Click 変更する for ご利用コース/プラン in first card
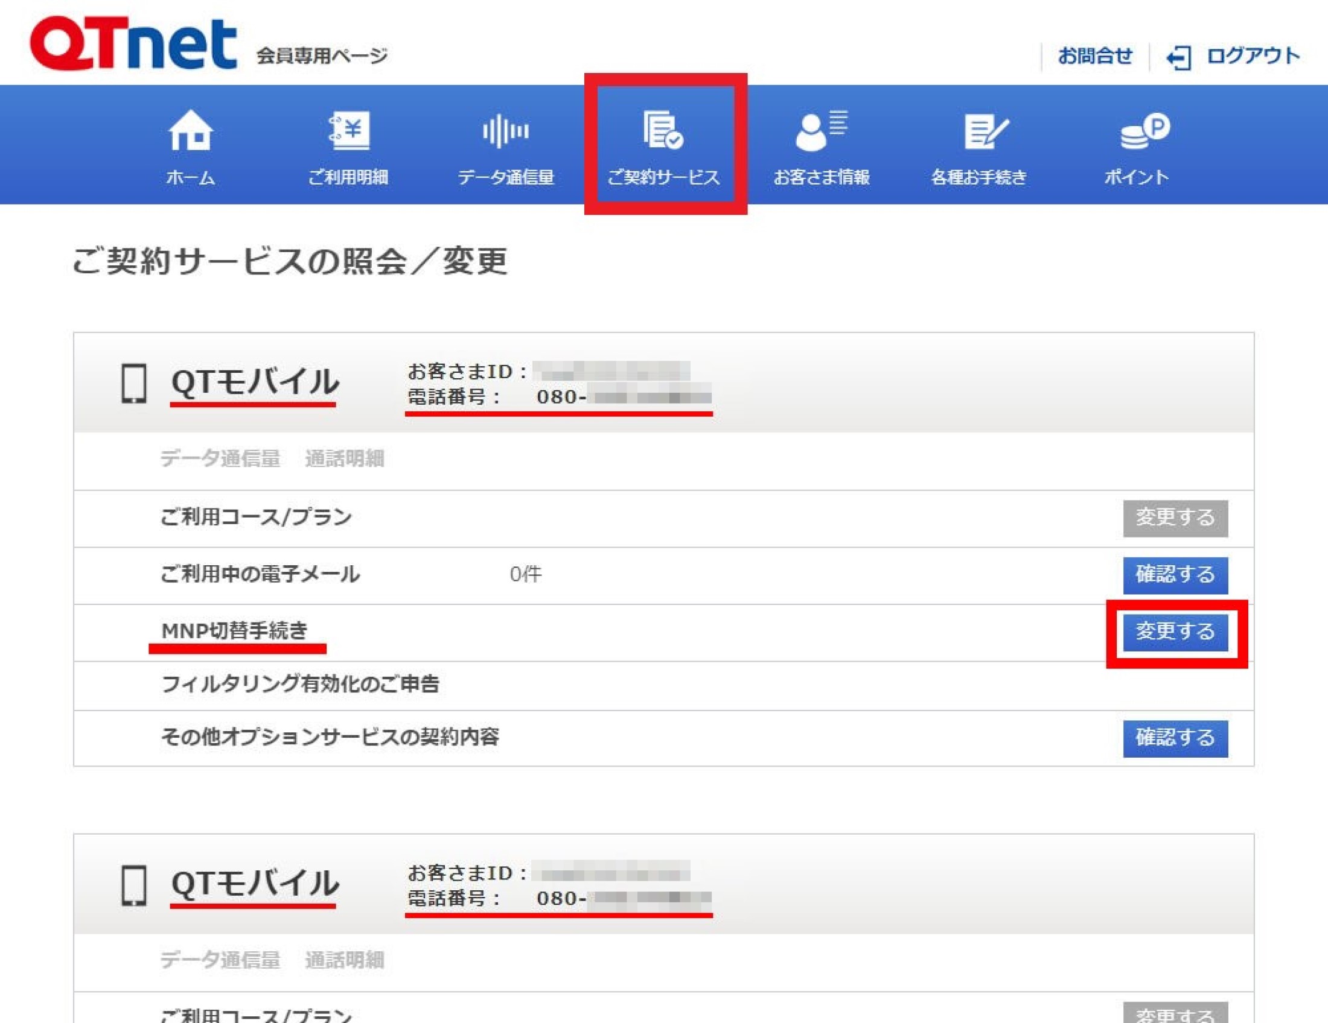This screenshot has height=1023, width=1328. pos(1175,518)
